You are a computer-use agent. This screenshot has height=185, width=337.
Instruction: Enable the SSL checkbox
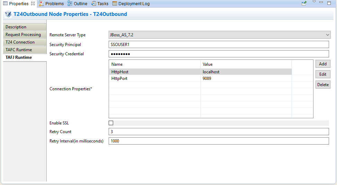click(111, 123)
